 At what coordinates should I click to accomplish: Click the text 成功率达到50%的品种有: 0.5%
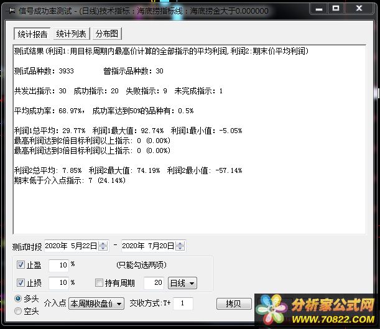(x=143, y=111)
